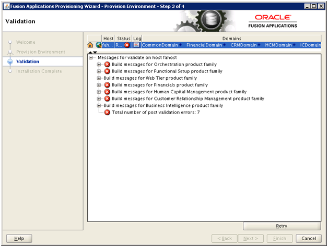
Task: Click the globe icon beside fahost row
Action: pyautogui.click(x=99, y=45)
